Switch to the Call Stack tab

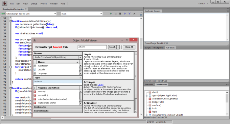click(x=170, y=48)
